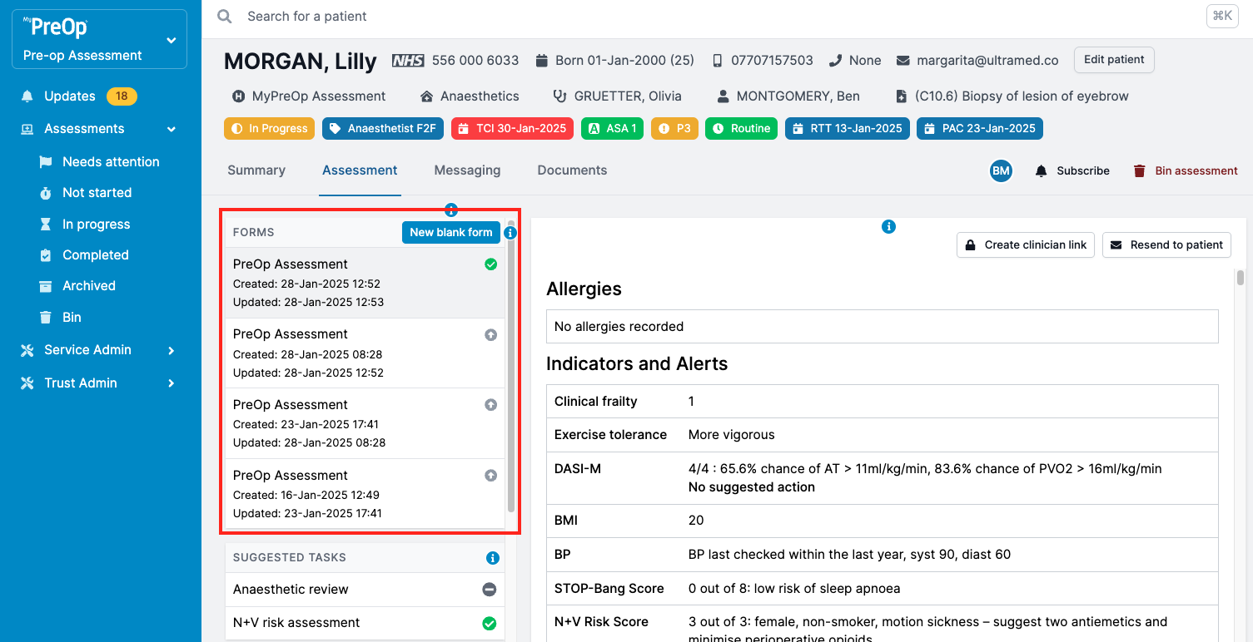The width and height of the screenshot is (1253, 642).
Task: Click the ASA 1 badge
Action: (x=612, y=129)
